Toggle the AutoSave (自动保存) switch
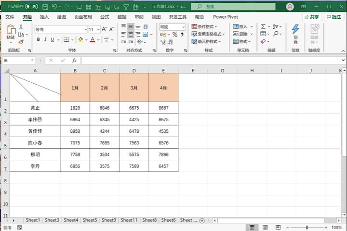The height and width of the screenshot is (231, 347). tap(32, 7)
